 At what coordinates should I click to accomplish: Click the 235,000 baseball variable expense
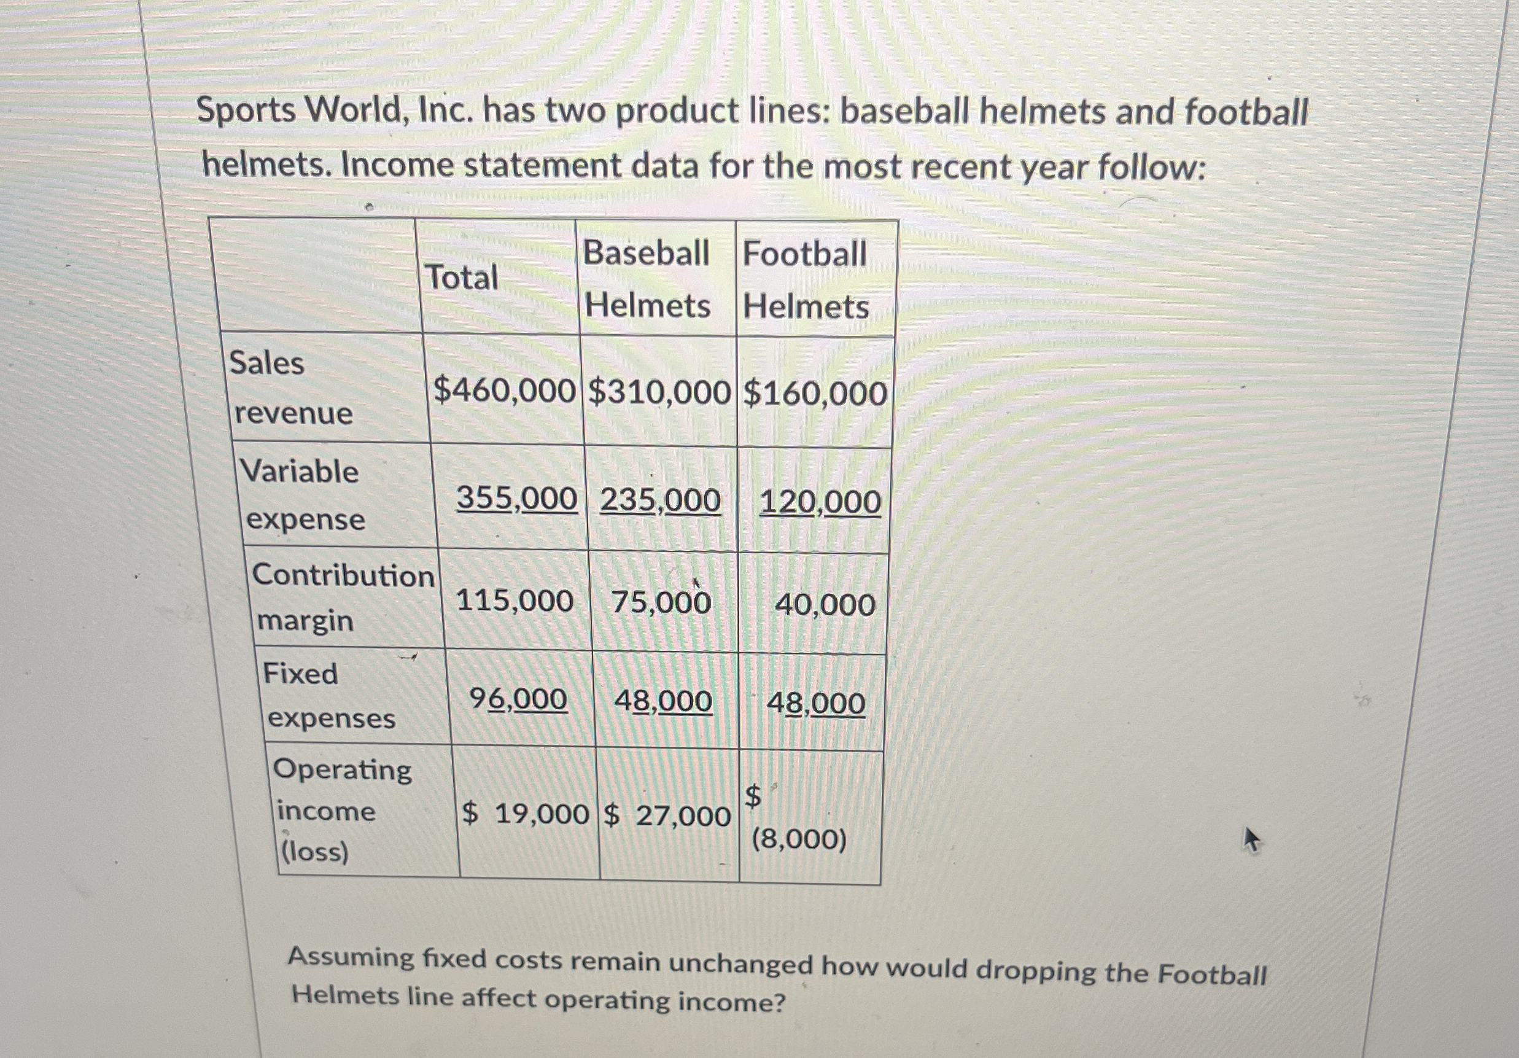660,500
